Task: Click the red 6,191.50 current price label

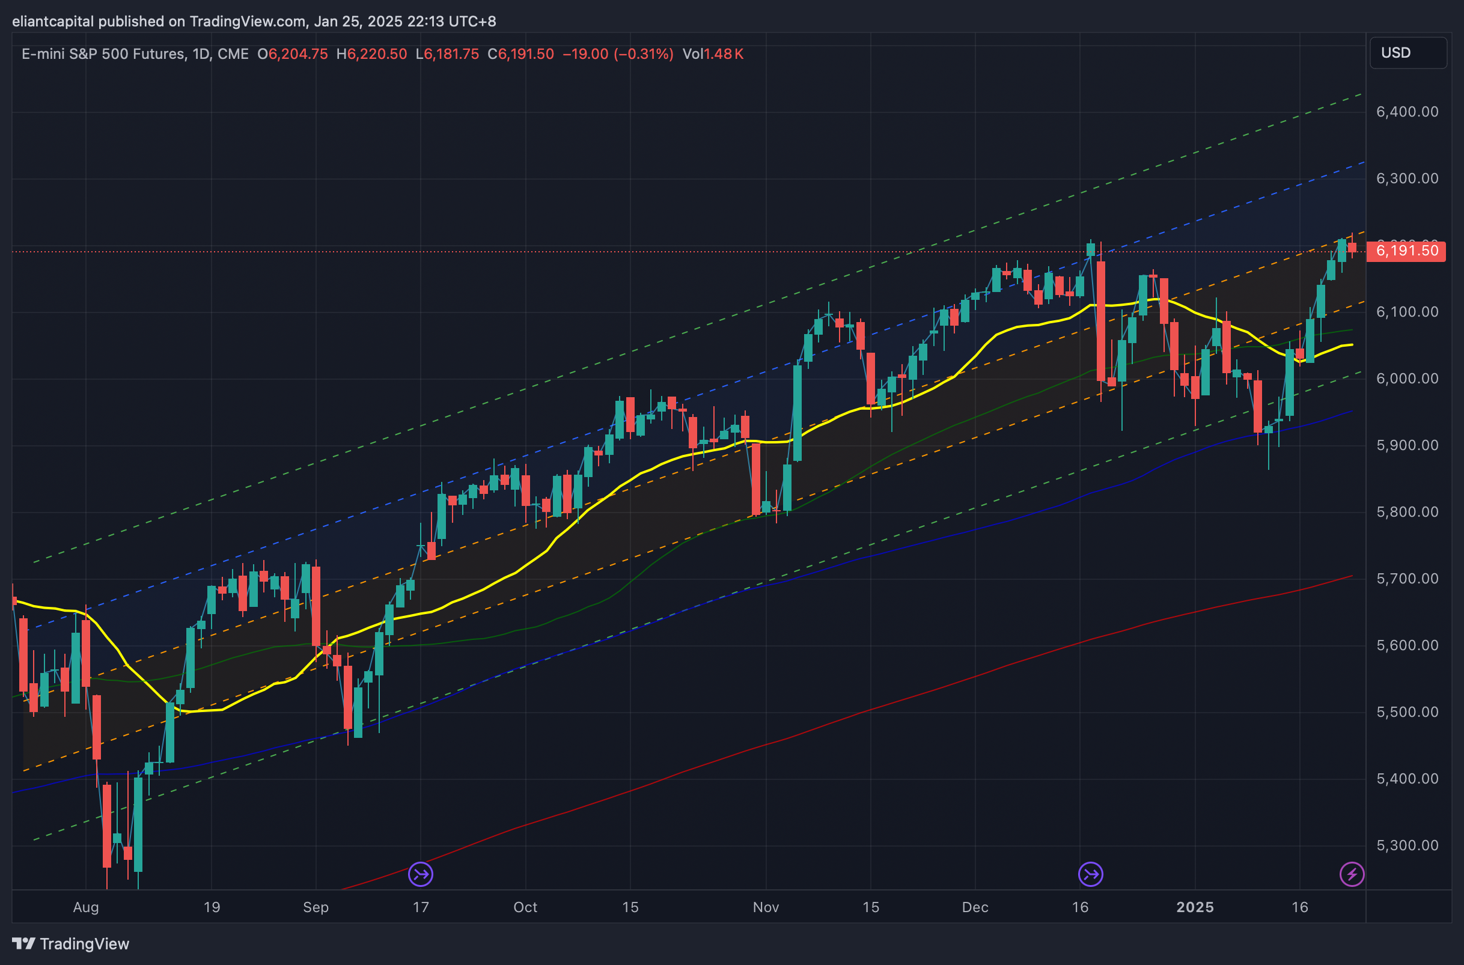Action: pyautogui.click(x=1406, y=251)
